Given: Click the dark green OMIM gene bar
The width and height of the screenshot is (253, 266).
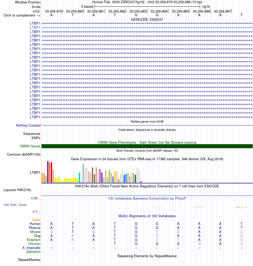Looking at the screenshot, I should click(x=147, y=146).
